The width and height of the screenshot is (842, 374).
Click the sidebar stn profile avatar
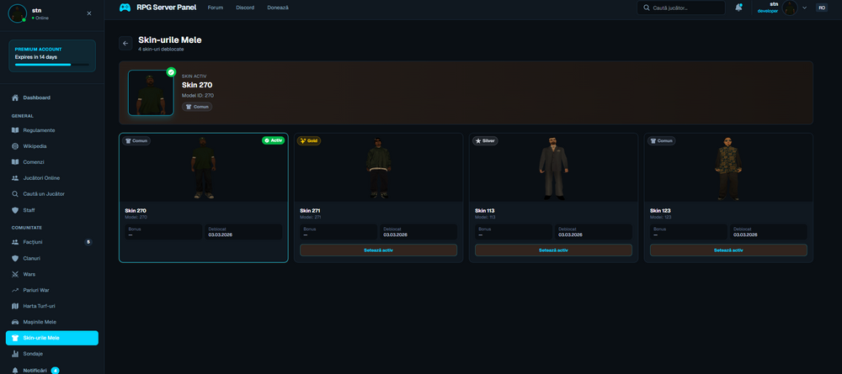(18, 13)
